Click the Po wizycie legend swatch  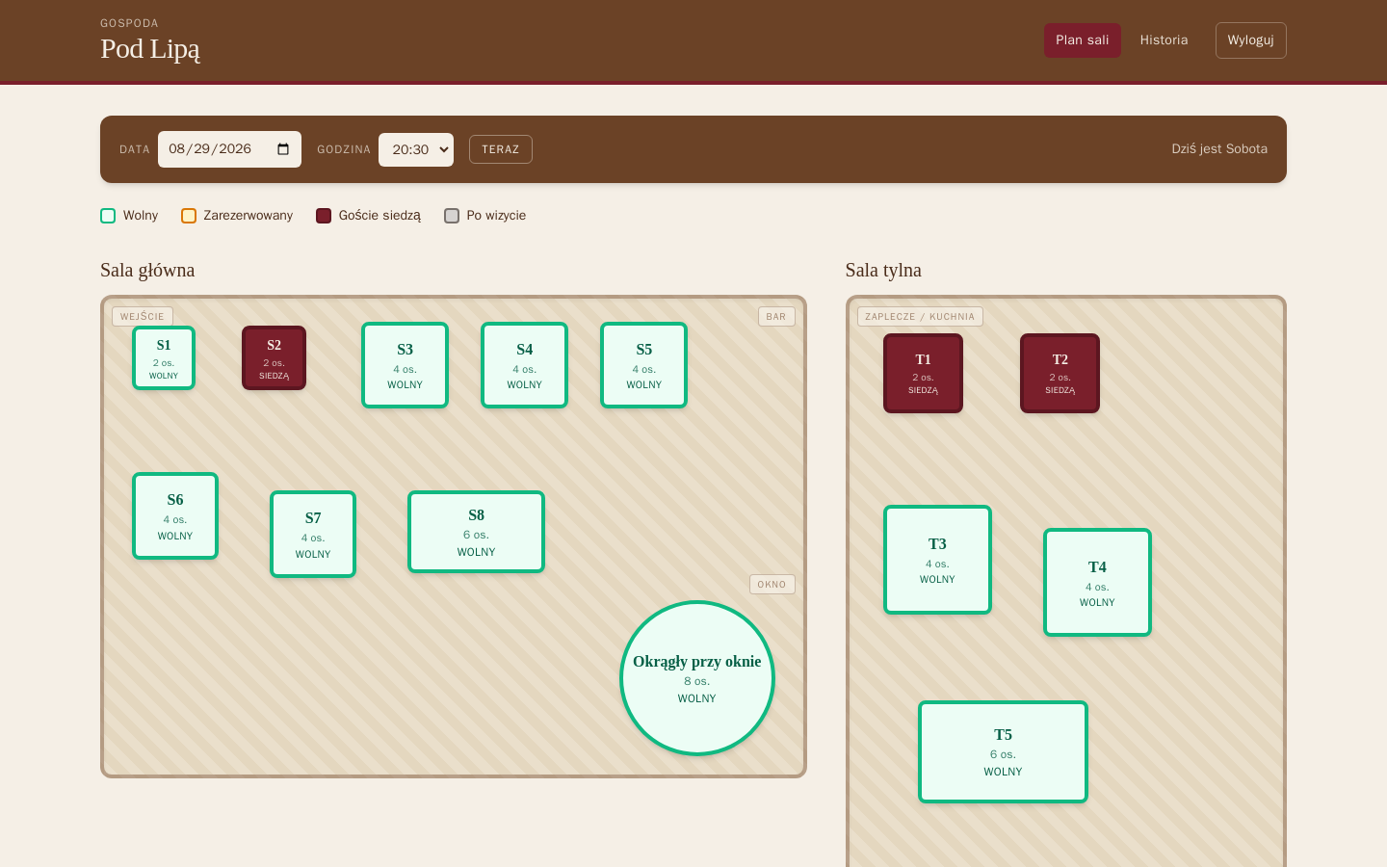coord(452,216)
